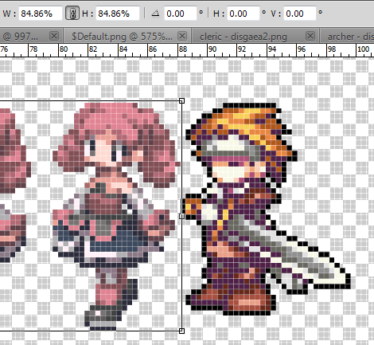
Task: Click the rotation angle icon
Action: [155, 14]
